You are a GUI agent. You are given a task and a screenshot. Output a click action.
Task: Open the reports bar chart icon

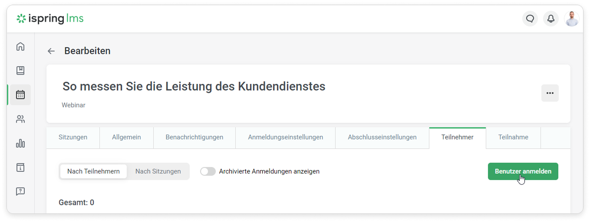(20, 143)
